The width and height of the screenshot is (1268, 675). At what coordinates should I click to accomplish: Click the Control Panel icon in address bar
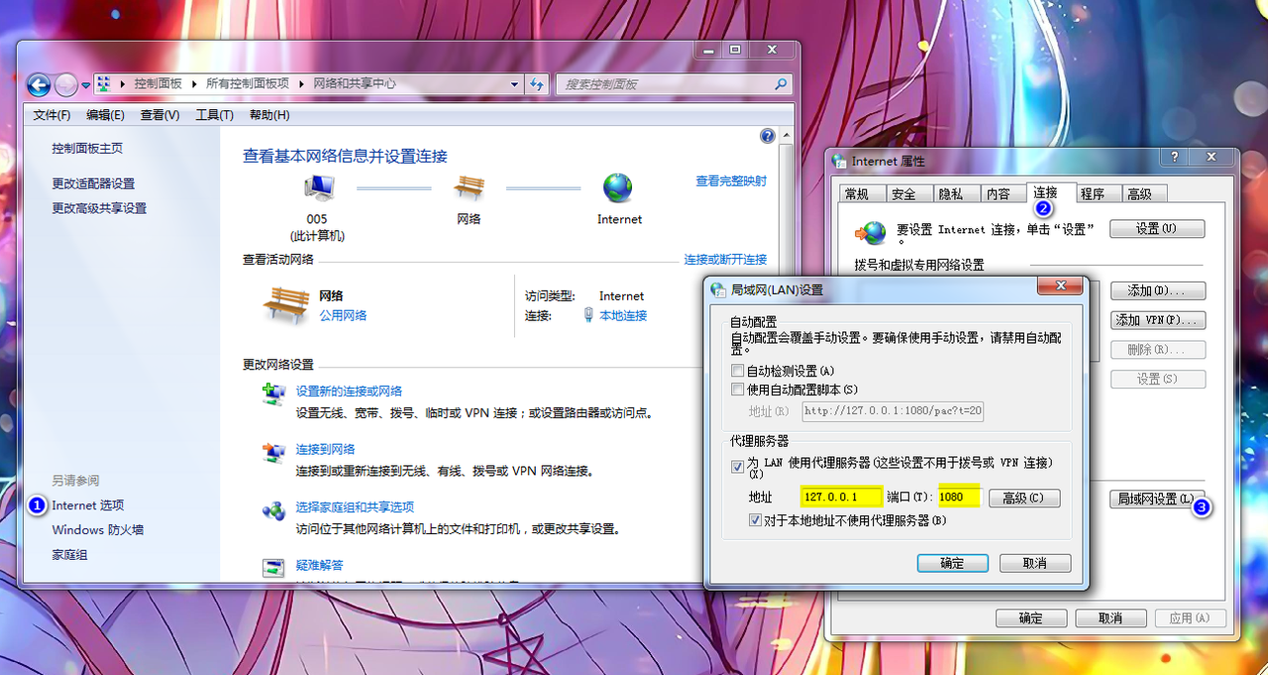103,84
